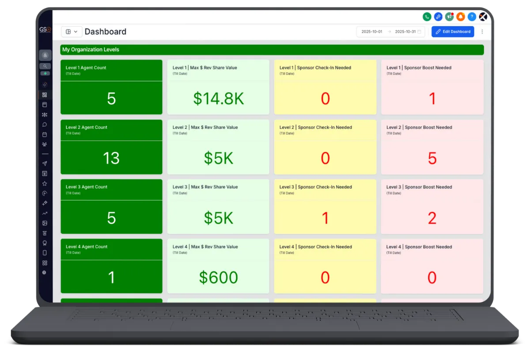
Task: Open Level 3 Max $ Rev Share Value card
Action: point(218,207)
